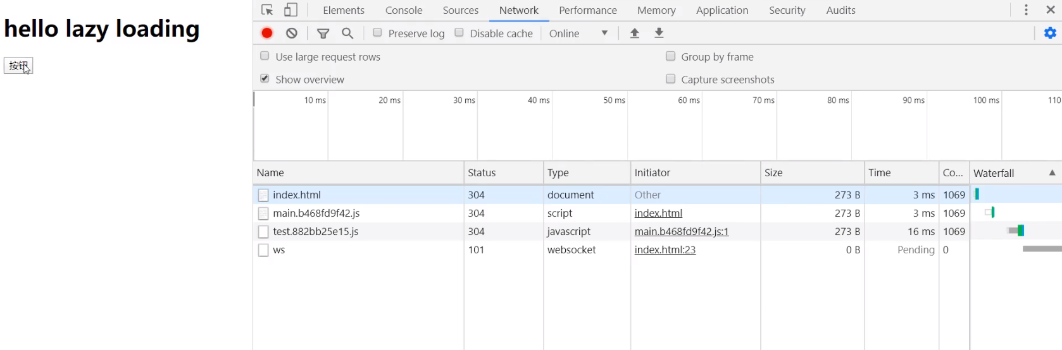This screenshot has width=1062, height=350.
Task: Select the ws websocket request name
Action: click(x=279, y=250)
